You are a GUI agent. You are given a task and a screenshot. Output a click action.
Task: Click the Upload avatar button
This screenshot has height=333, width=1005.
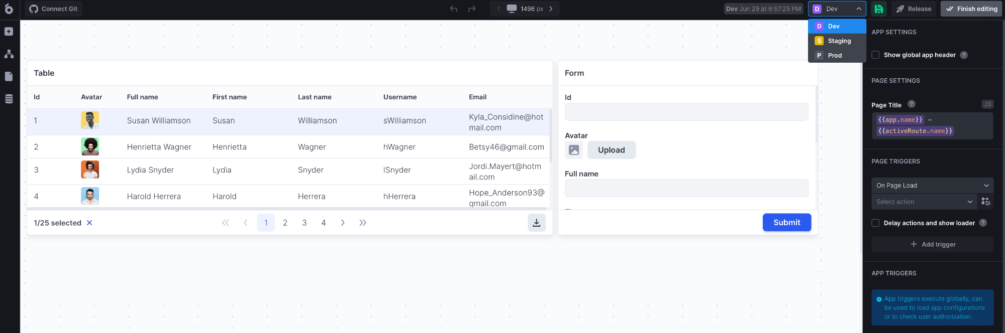(612, 150)
